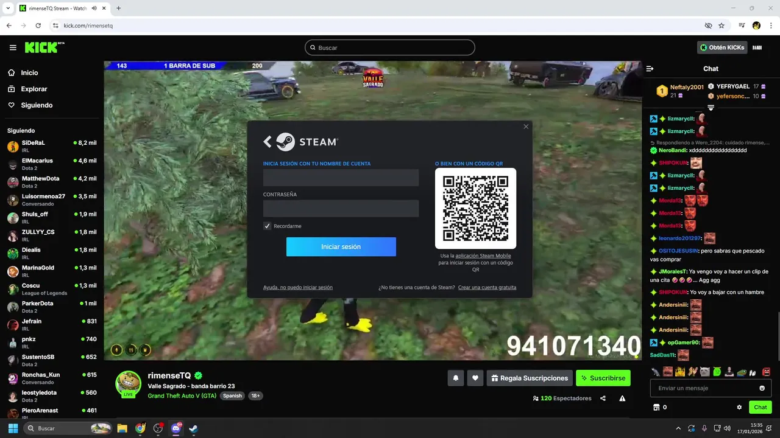The image size is (780, 438).
Task: Pick the clapping hands quick emote
Action: click(x=692, y=371)
